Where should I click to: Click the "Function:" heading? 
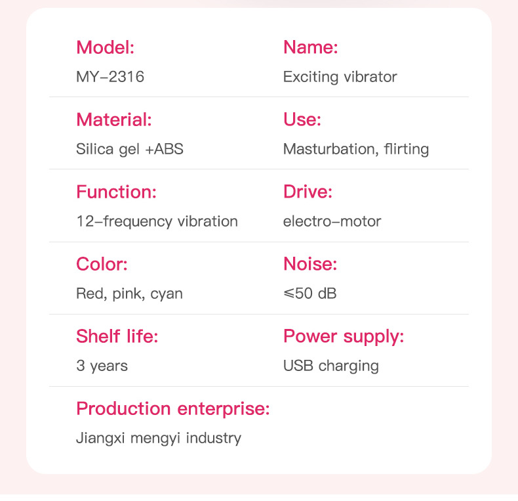116,192
